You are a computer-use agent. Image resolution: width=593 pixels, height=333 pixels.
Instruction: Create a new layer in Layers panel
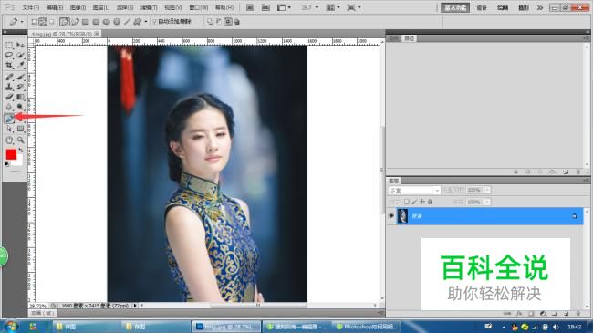click(567, 314)
